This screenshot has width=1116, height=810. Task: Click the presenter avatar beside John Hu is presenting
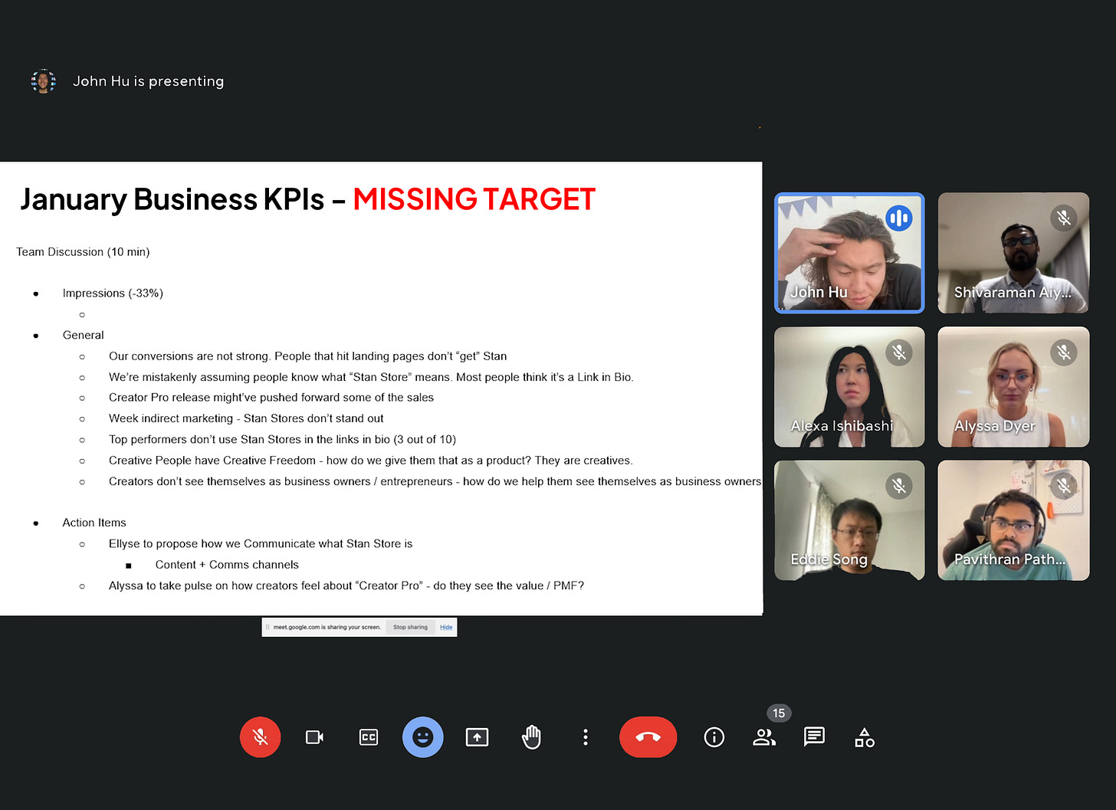[x=44, y=81]
